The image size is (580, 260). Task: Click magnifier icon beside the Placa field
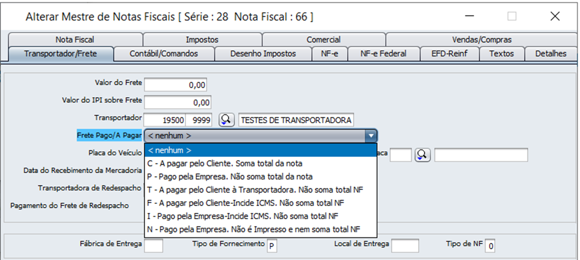point(422,155)
